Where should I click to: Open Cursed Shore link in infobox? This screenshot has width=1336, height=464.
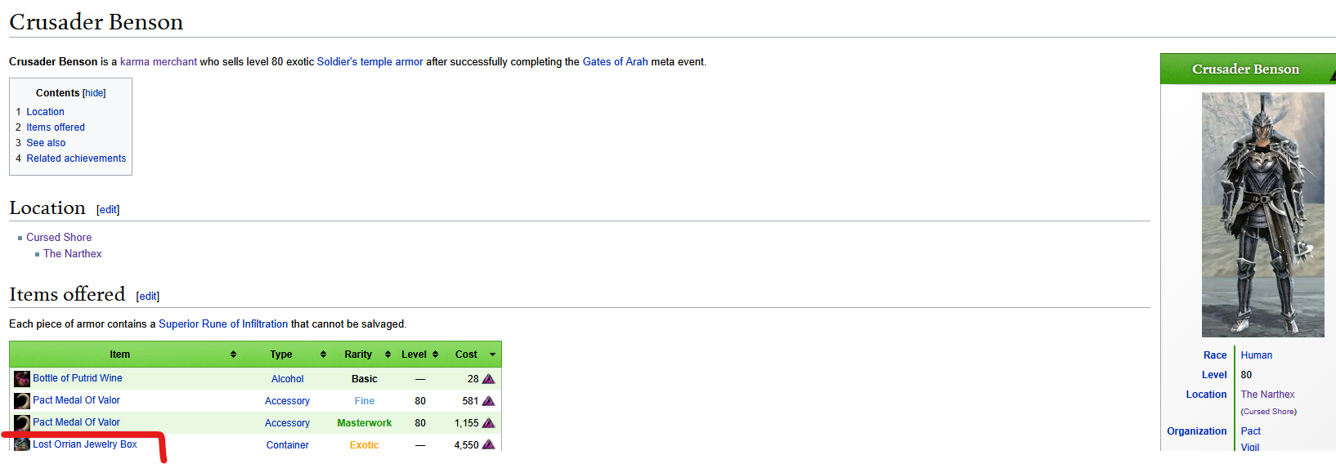tap(1269, 412)
